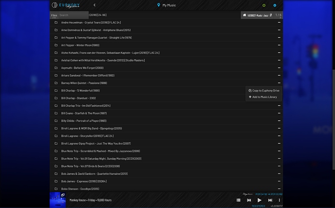Screen dimensions: 335x208
Task: Click folder icon of Bob James David Sanborn
Action: coord(56,174)
